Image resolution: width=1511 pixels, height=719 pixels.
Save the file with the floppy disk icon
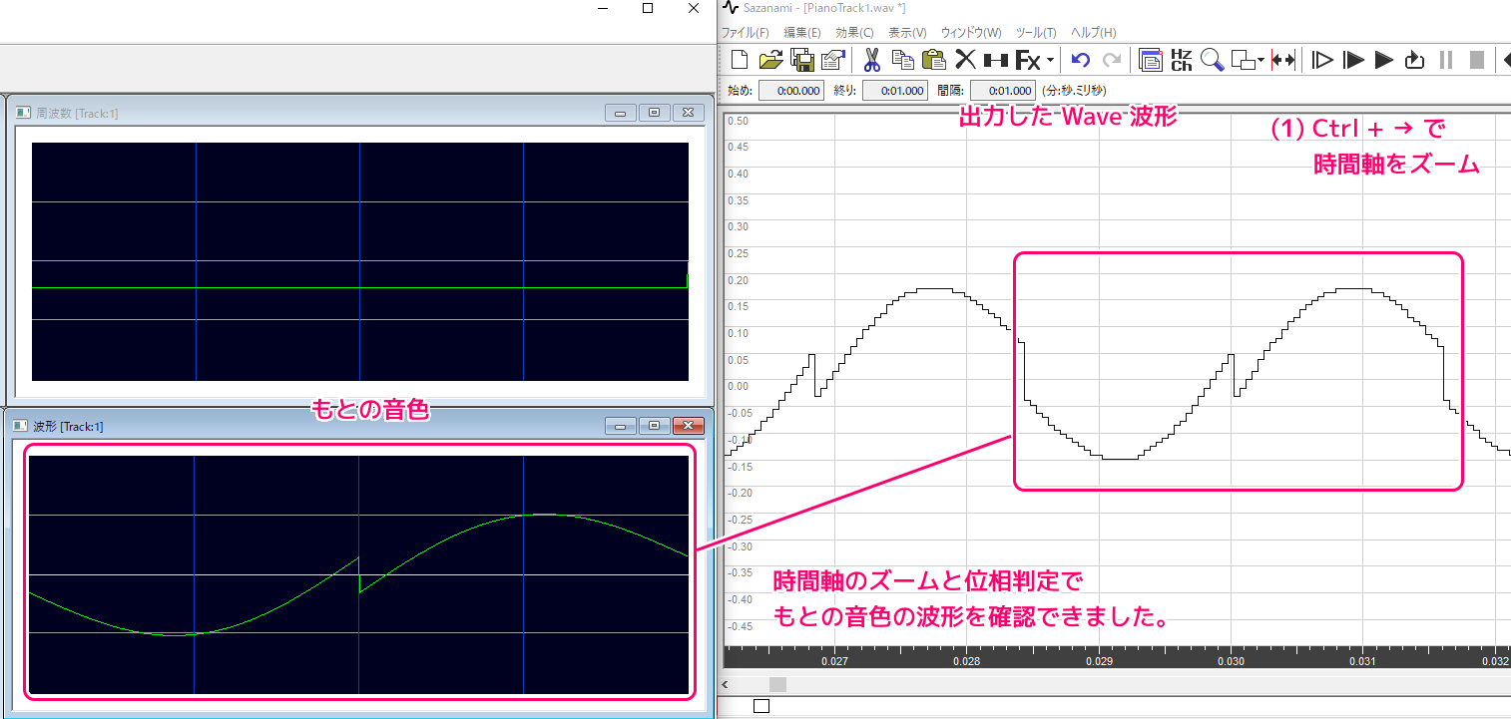click(801, 60)
